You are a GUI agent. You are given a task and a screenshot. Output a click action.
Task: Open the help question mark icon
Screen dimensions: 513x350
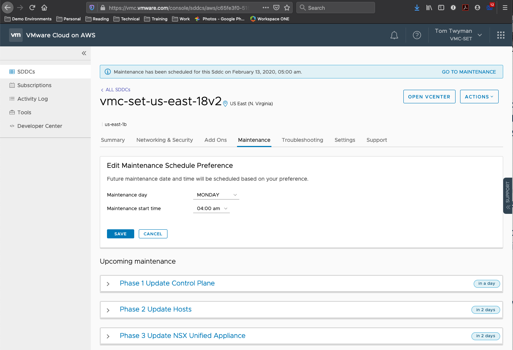pyautogui.click(x=417, y=35)
